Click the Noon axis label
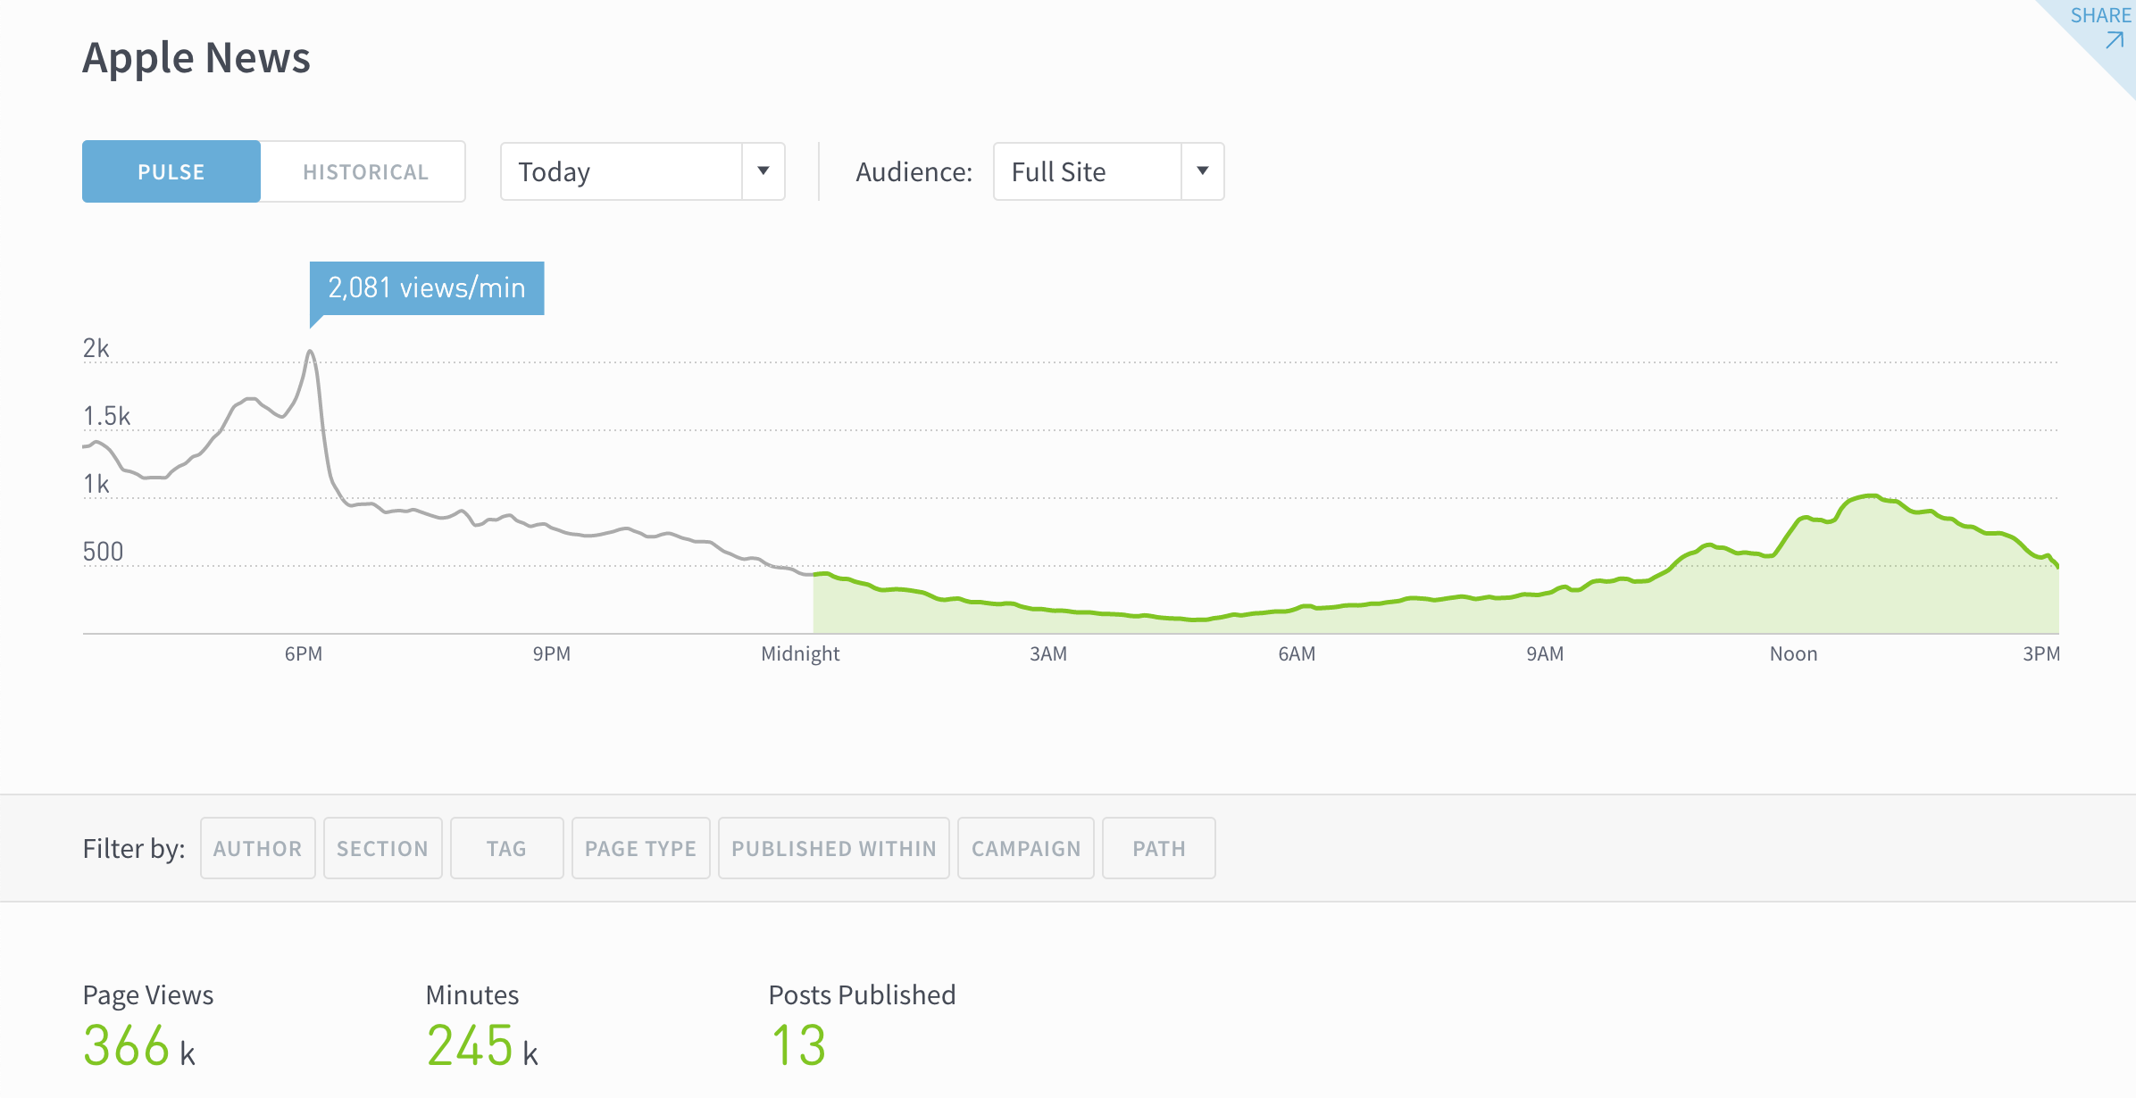The width and height of the screenshot is (2136, 1098). (1793, 653)
